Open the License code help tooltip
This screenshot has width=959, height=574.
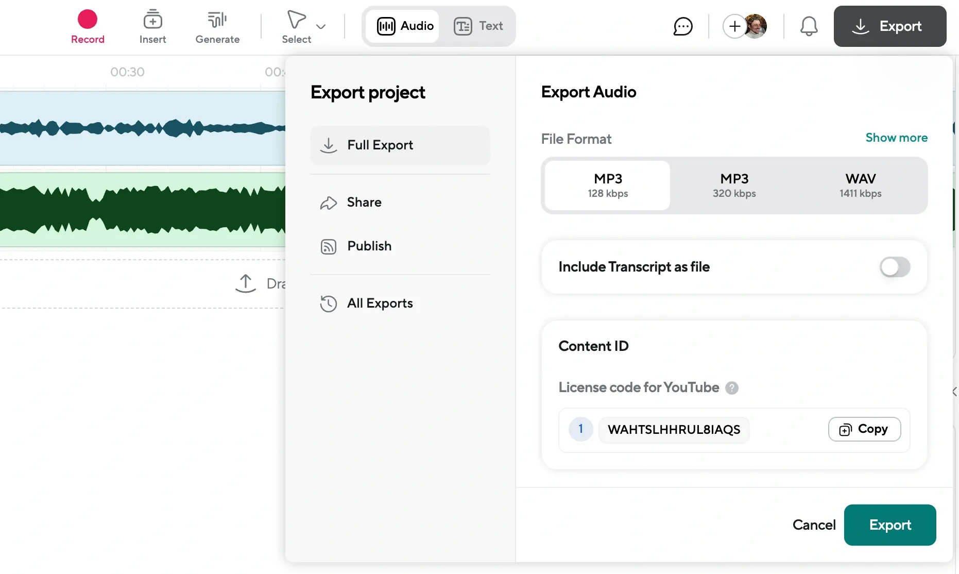coord(732,388)
